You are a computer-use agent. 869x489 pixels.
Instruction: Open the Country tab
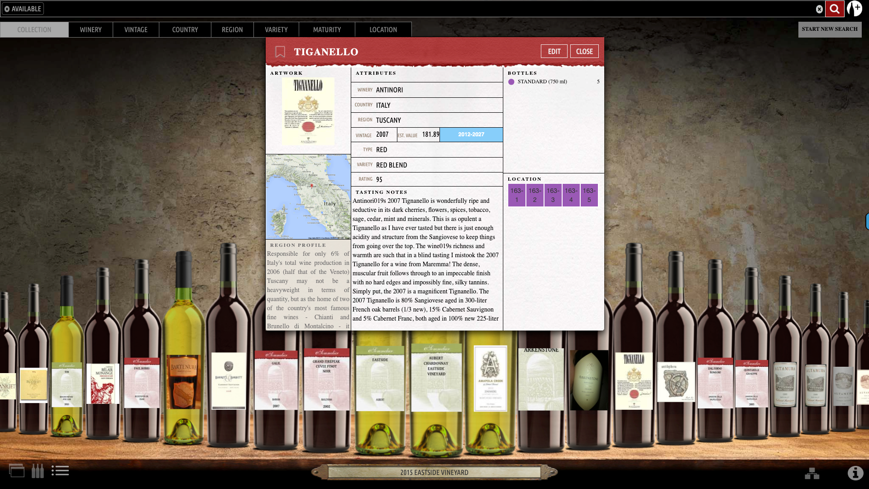point(185,29)
